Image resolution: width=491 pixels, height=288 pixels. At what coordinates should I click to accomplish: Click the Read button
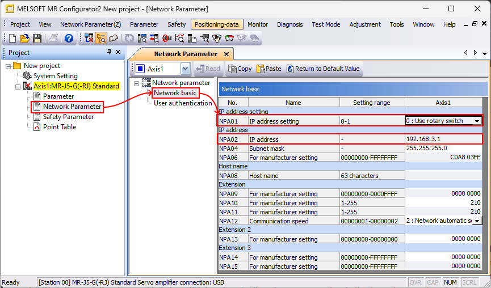click(208, 69)
